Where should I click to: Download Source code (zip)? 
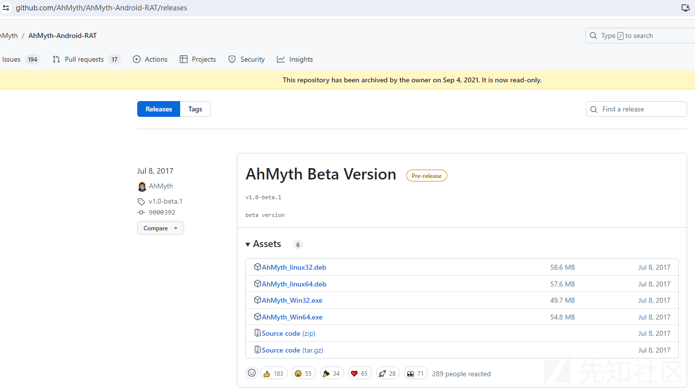pyautogui.click(x=288, y=333)
